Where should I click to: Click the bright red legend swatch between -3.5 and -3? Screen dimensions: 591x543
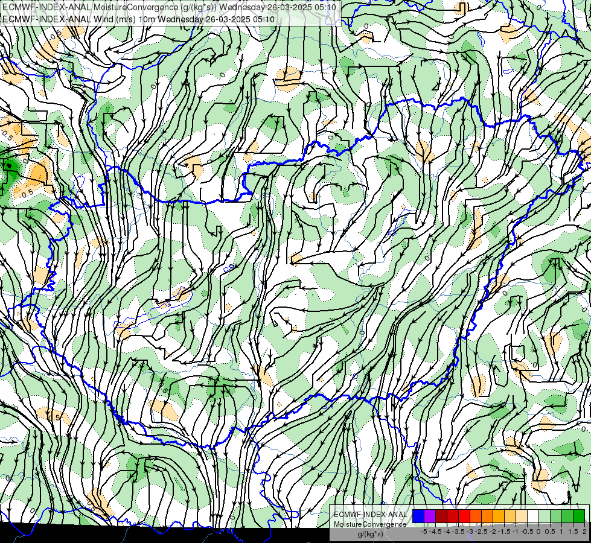coord(464,516)
